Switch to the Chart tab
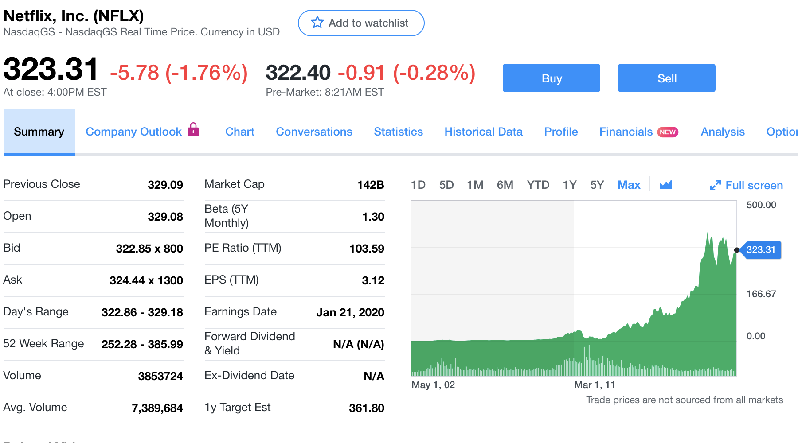The image size is (798, 443). click(240, 132)
